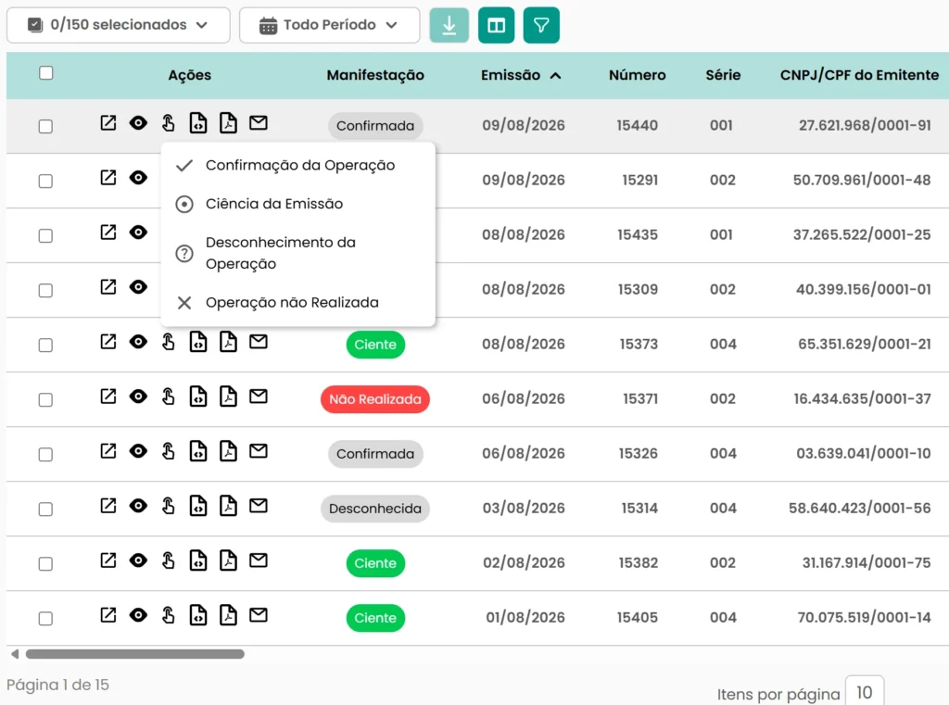
Task: Click the Desconhecida status badge
Action: [x=375, y=509]
